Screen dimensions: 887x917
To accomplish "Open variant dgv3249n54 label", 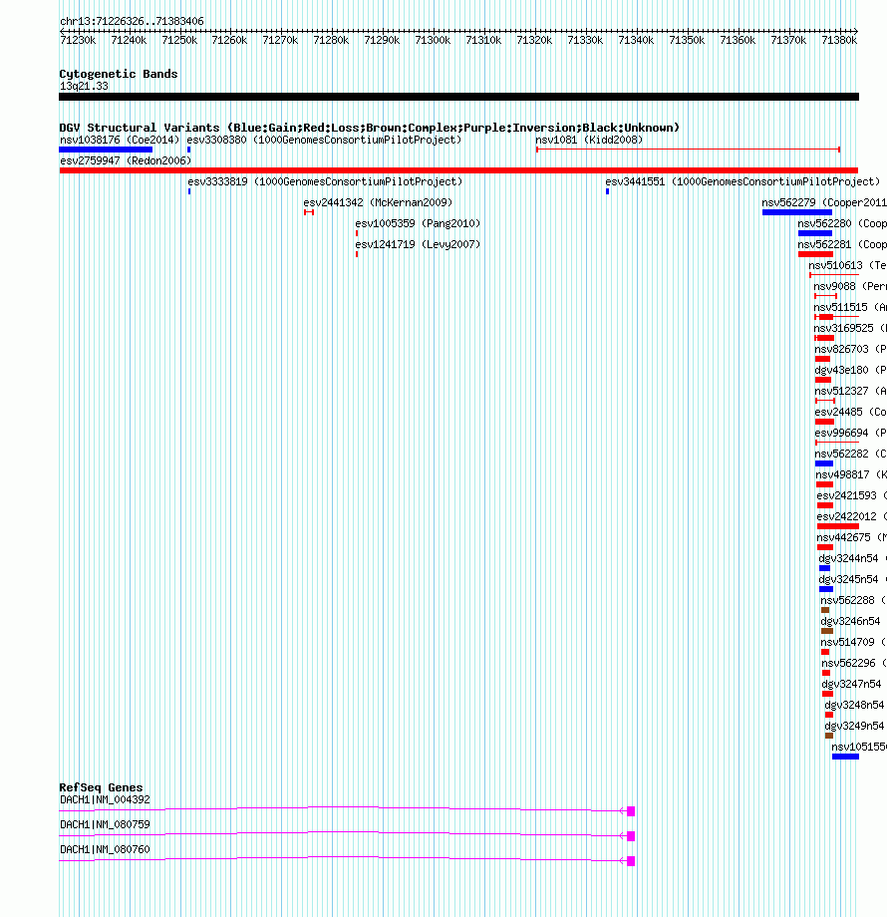I will 855,727.
